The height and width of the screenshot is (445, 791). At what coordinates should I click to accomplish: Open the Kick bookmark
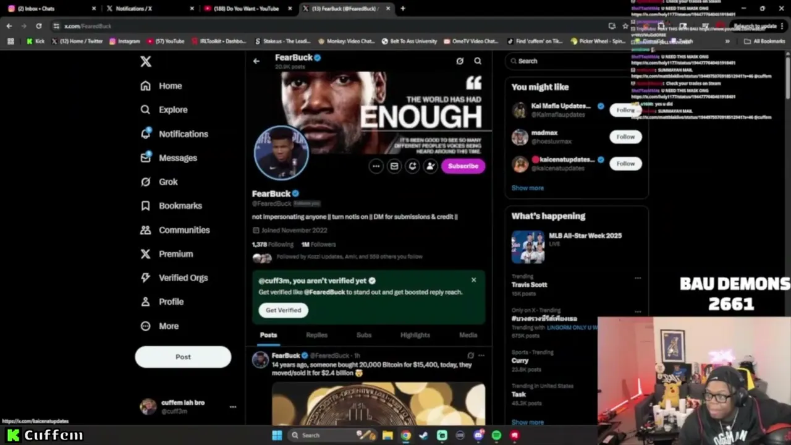(x=35, y=41)
